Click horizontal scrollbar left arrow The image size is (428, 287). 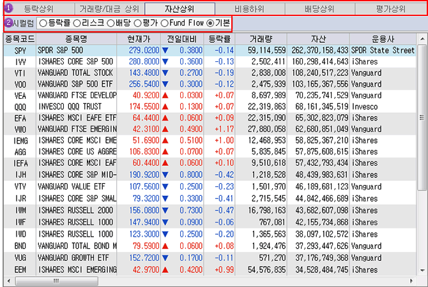pyautogui.click(x=9, y=281)
